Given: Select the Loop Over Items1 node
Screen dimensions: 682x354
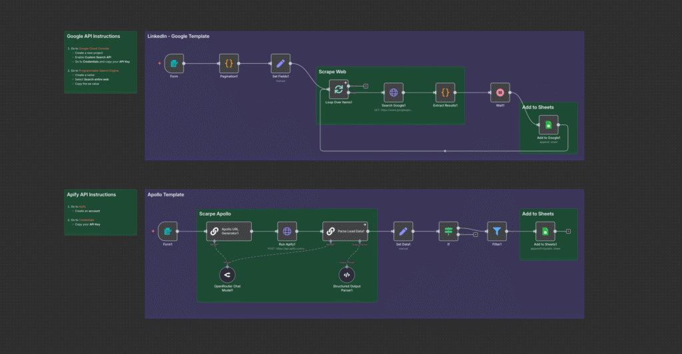Looking at the screenshot, I should tap(338, 90).
